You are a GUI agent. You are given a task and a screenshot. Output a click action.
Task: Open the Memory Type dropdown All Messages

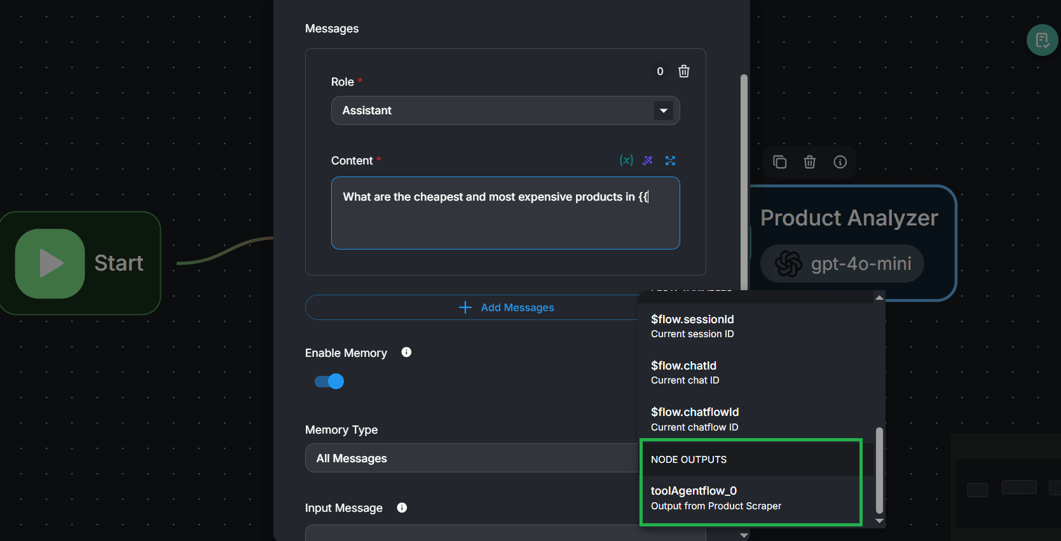point(472,458)
